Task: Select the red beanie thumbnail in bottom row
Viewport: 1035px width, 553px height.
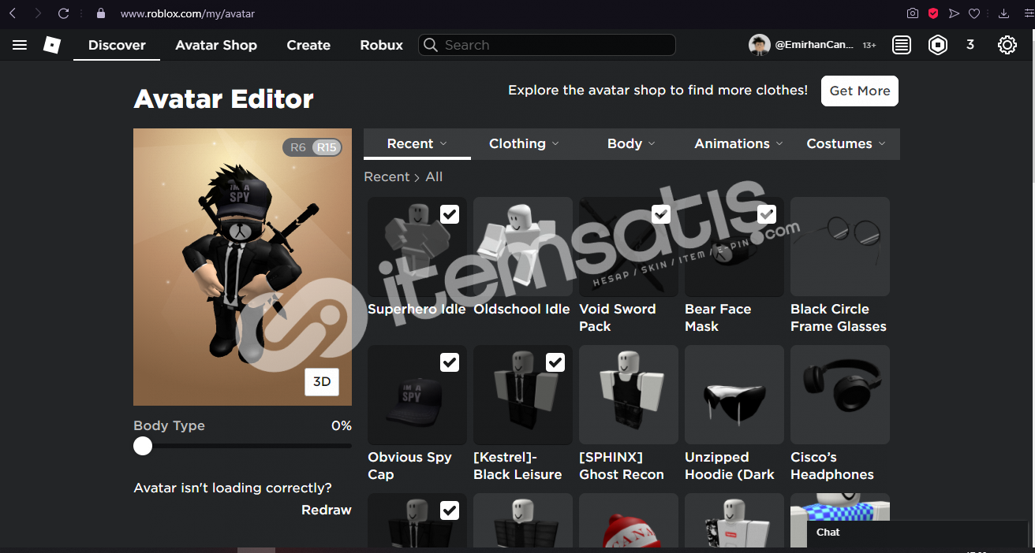Action: click(629, 520)
